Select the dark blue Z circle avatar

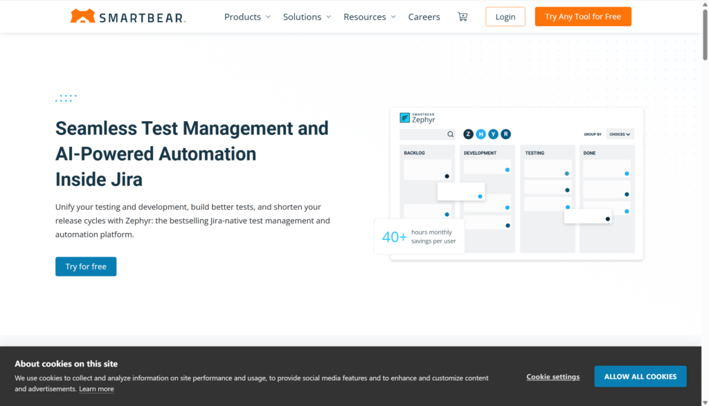pos(469,134)
